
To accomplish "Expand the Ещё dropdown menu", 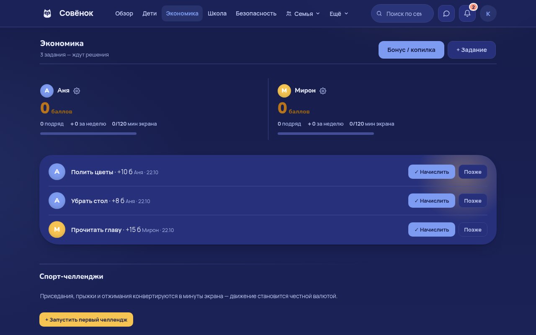I will [339, 13].
